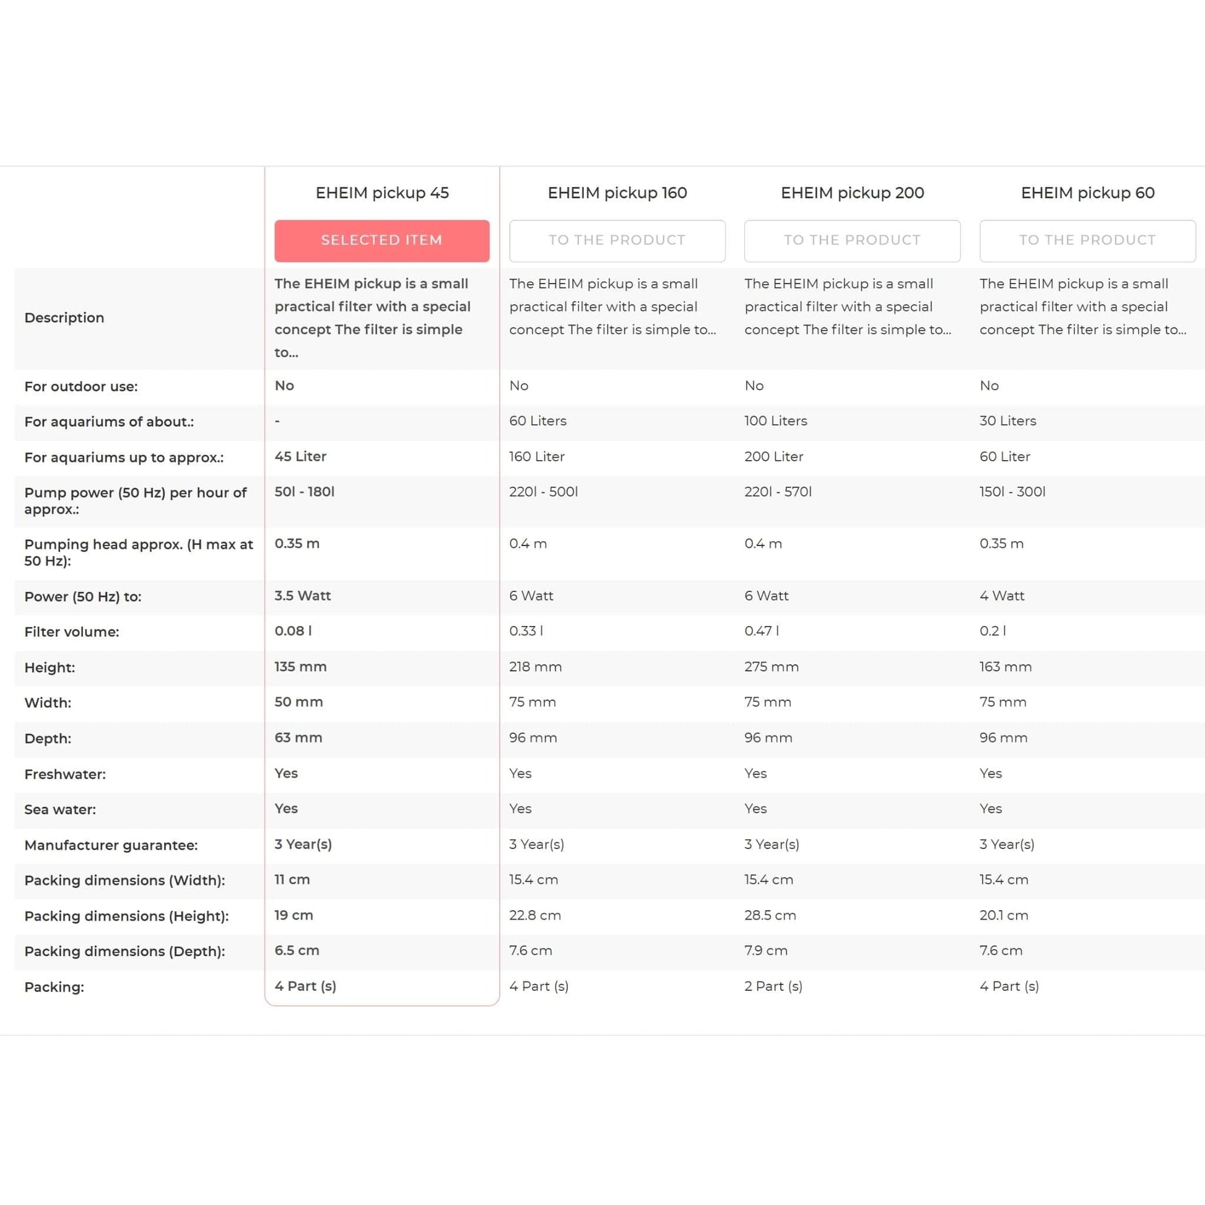Viewport: 1205px width, 1205px height.
Task: Click the red SELECTED ITEM button
Action: tap(381, 241)
